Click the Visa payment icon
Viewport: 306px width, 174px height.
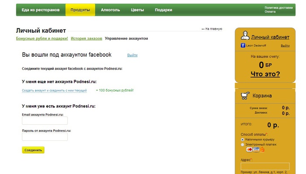pos(256,150)
